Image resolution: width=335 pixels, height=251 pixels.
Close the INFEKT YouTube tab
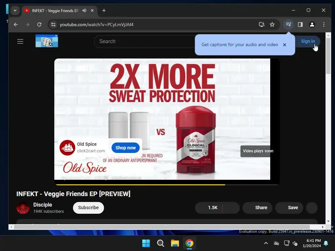pyautogui.click(x=92, y=10)
